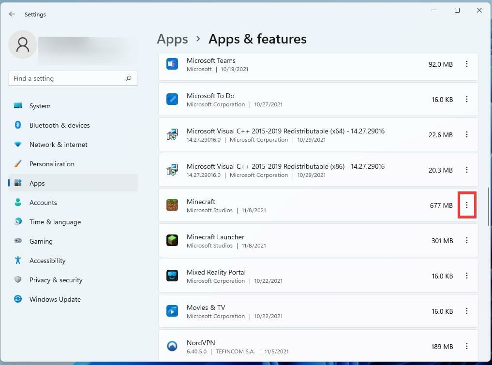Viewport: 492px width, 365px height.
Task: Select the Mixed Reality Portal name
Action: click(216, 272)
